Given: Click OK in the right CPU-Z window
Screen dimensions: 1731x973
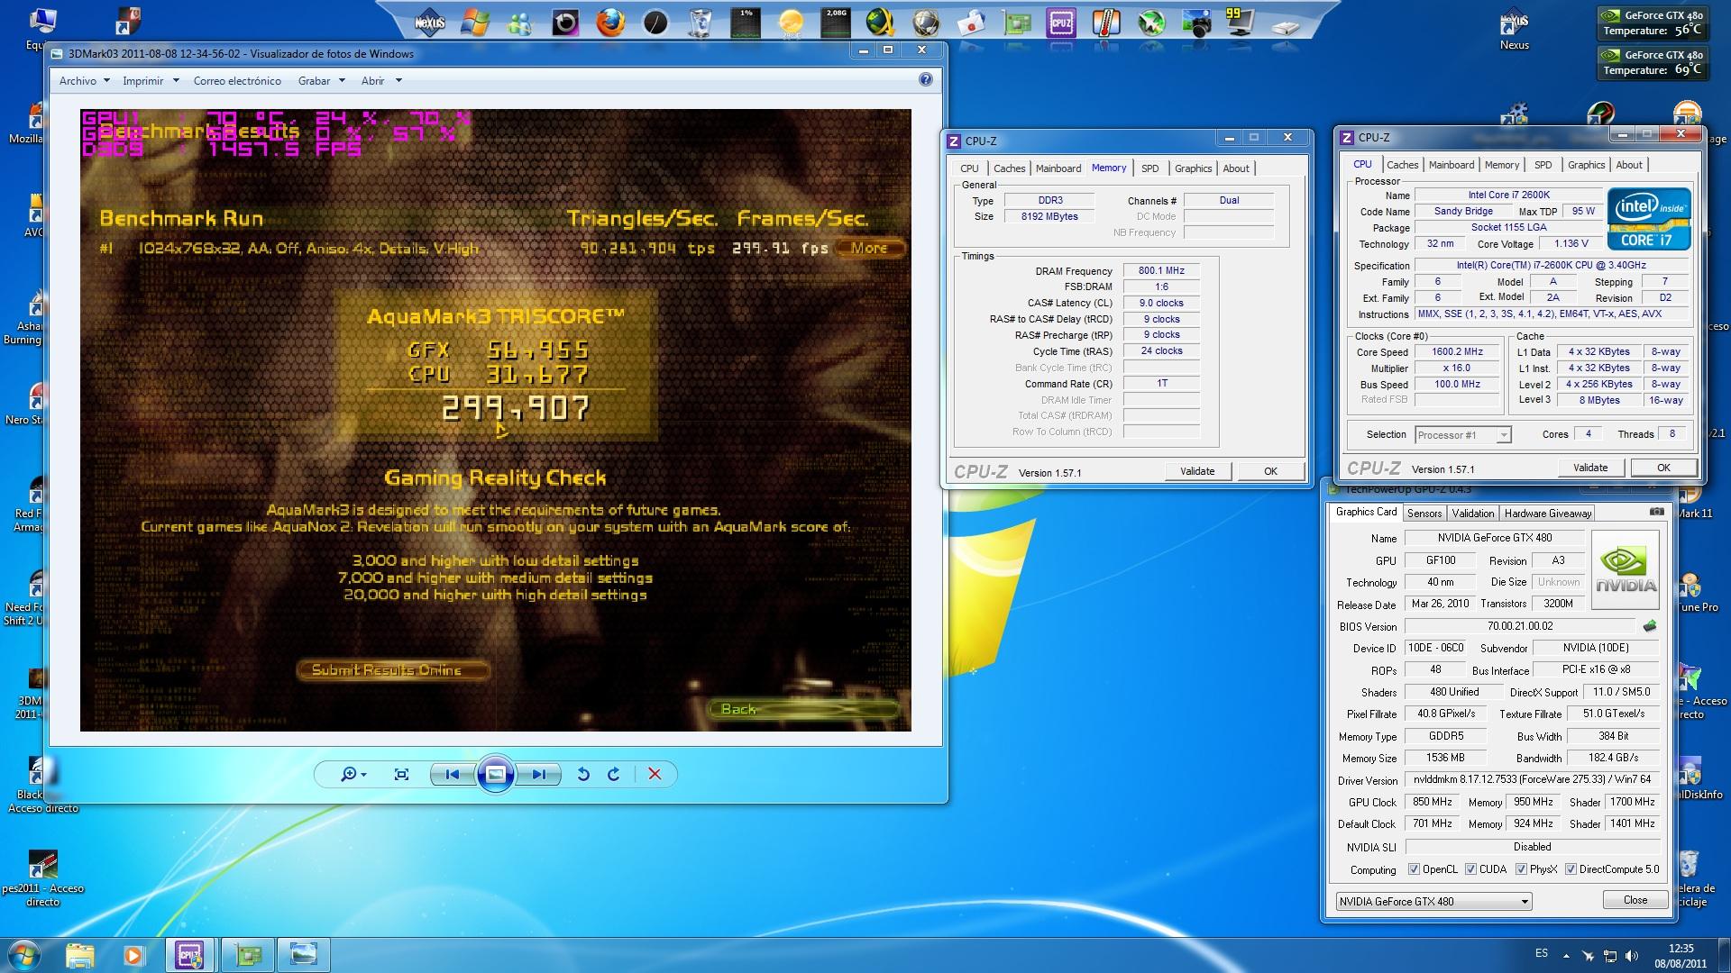Looking at the screenshot, I should pyautogui.click(x=1663, y=468).
